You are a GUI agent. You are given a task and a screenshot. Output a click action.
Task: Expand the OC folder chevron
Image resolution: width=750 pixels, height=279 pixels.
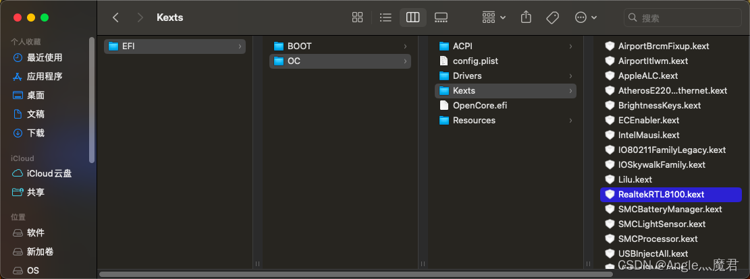click(x=405, y=61)
